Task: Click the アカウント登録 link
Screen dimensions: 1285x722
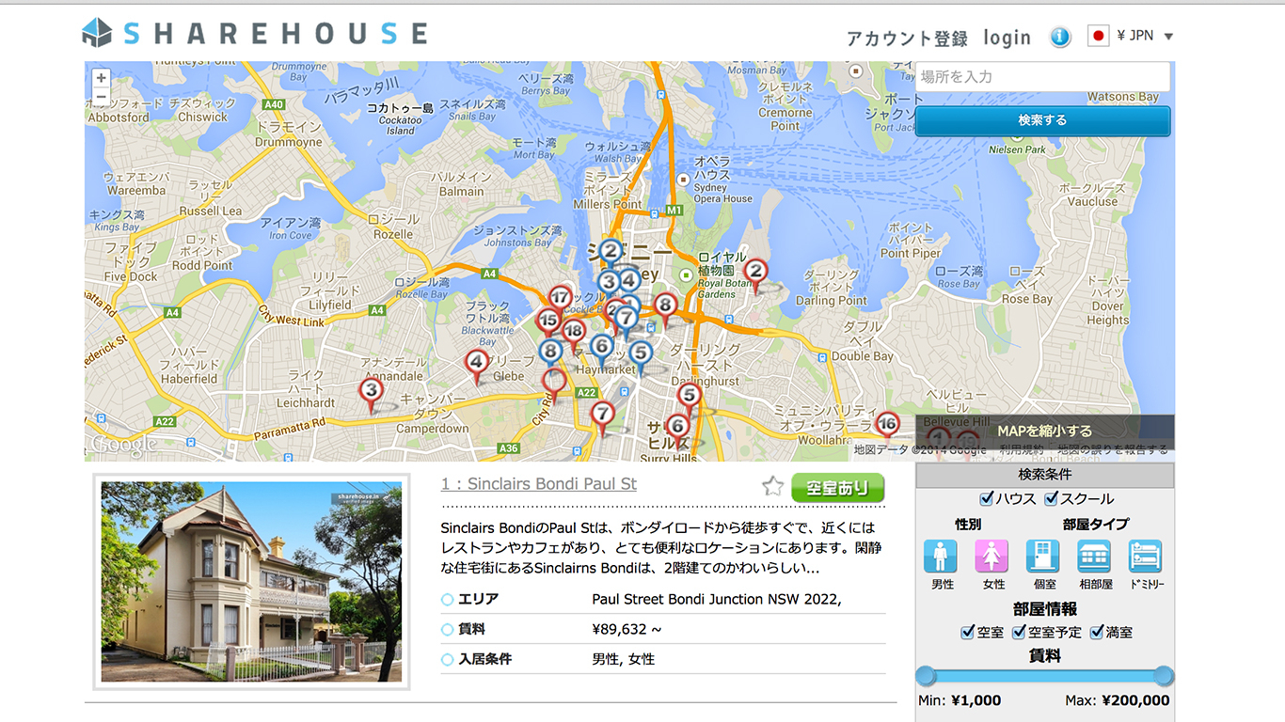Action: tap(907, 39)
